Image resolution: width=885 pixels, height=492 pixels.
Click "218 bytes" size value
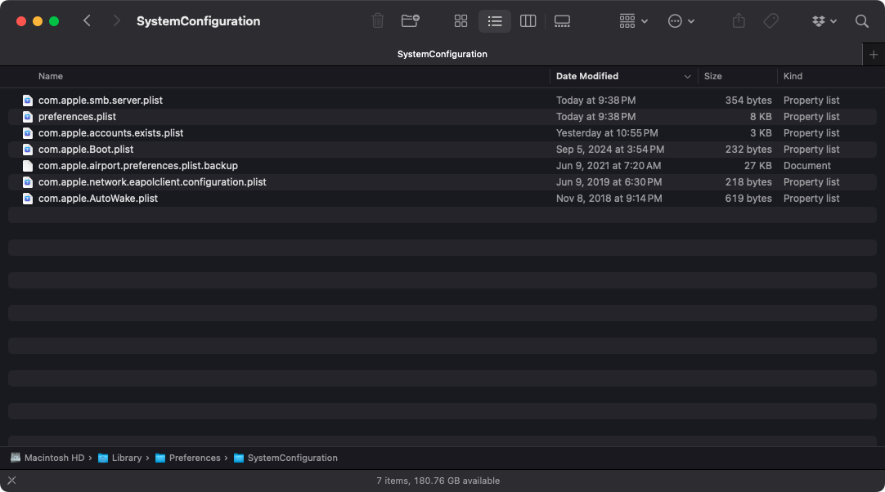coord(748,182)
